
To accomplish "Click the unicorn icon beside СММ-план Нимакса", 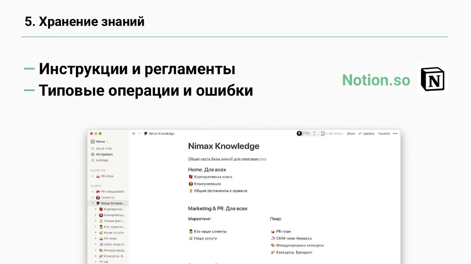I will point(273,238).
